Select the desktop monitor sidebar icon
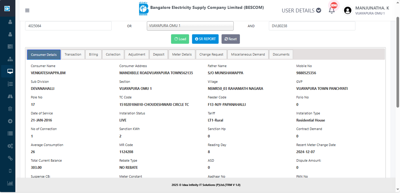 10,72
